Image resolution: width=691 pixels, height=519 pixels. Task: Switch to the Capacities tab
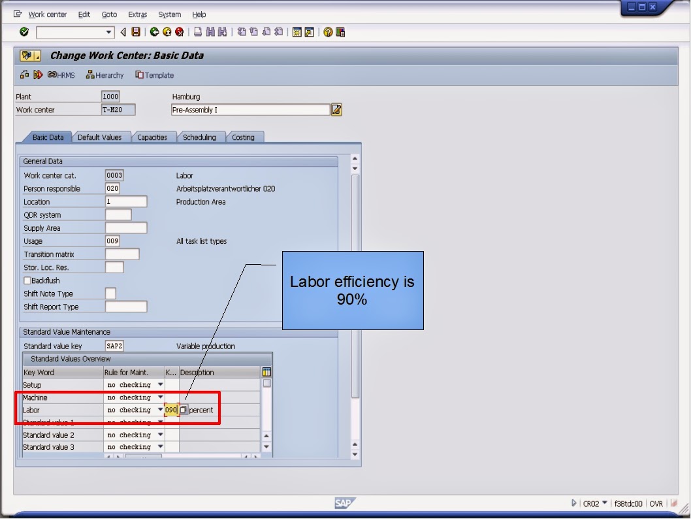[153, 137]
